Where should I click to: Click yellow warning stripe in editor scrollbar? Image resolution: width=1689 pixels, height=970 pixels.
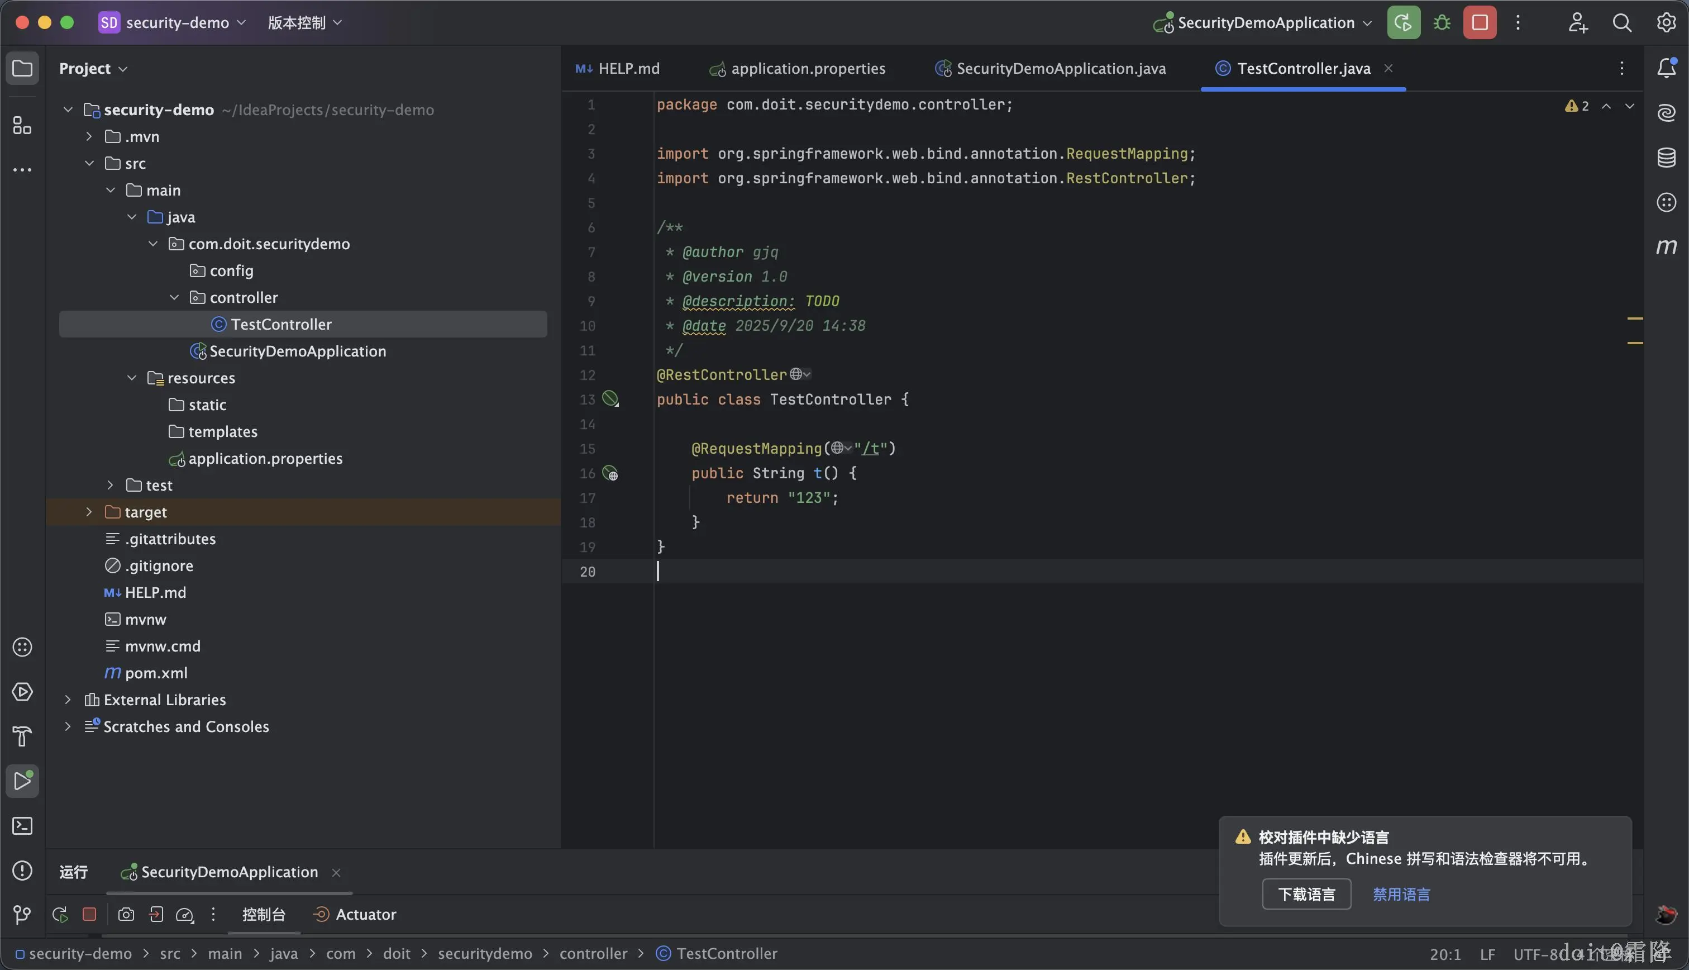click(x=1634, y=318)
